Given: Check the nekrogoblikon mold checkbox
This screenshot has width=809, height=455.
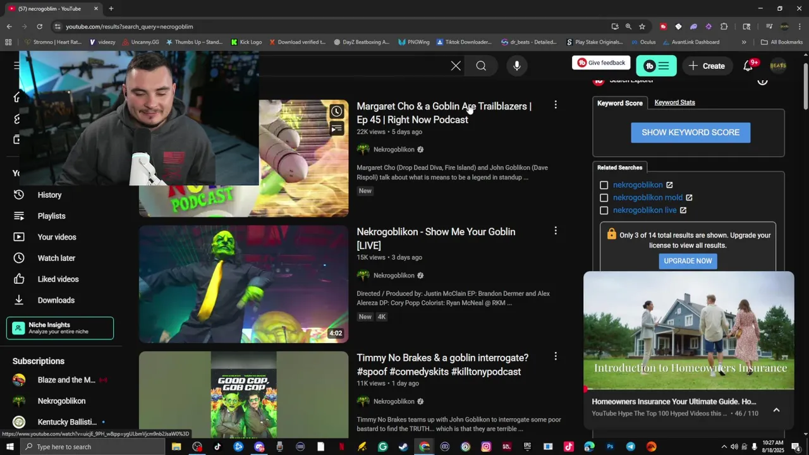Looking at the screenshot, I should tap(604, 198).
